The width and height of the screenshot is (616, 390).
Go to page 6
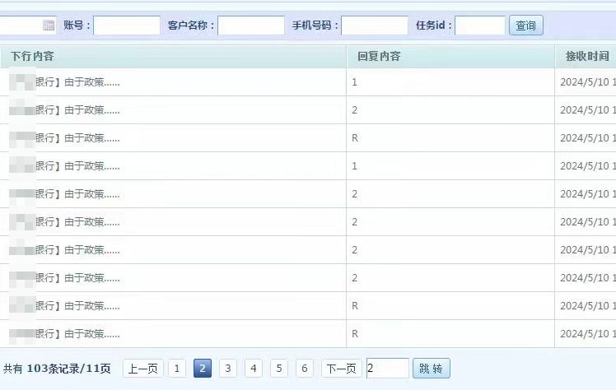pyautogui.click(x=305, y=369)
